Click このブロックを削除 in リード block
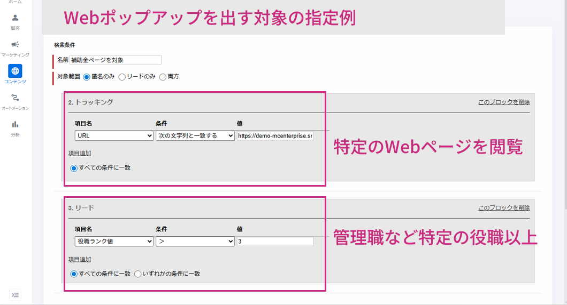 tap(504, 207)
